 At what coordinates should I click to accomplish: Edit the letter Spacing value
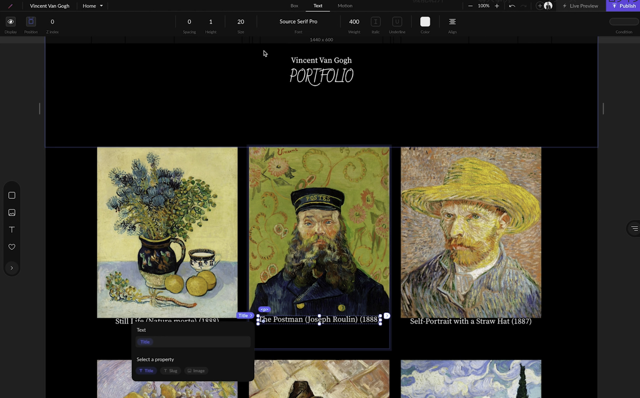click(x=189, y=22)
